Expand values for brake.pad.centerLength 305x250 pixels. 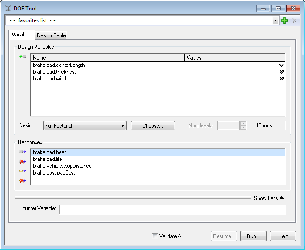(x=281, y=65)
